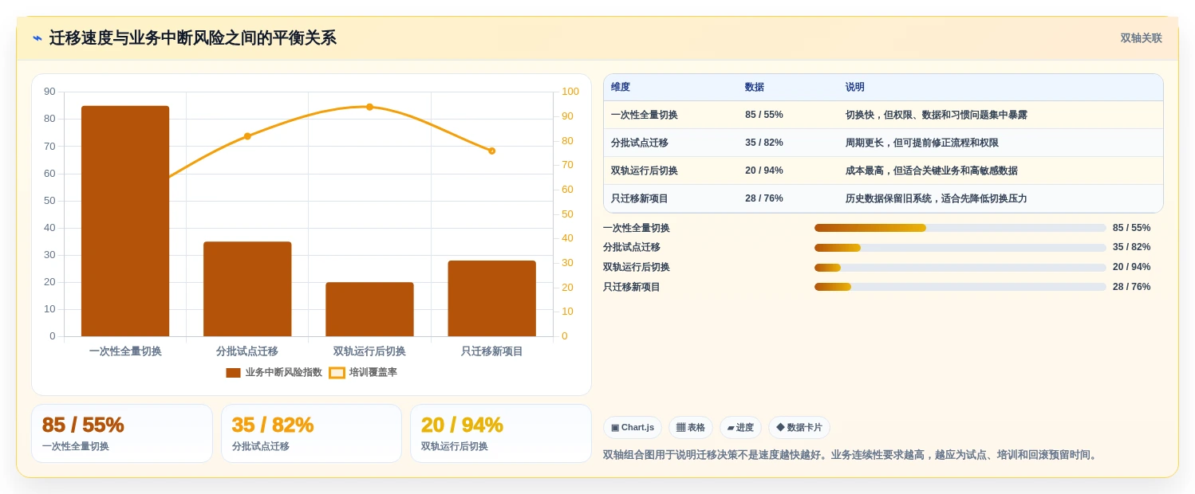
Task: Click x-axis label 只迁移新项目
Action: pyautogui.click(x=491, y=351)
